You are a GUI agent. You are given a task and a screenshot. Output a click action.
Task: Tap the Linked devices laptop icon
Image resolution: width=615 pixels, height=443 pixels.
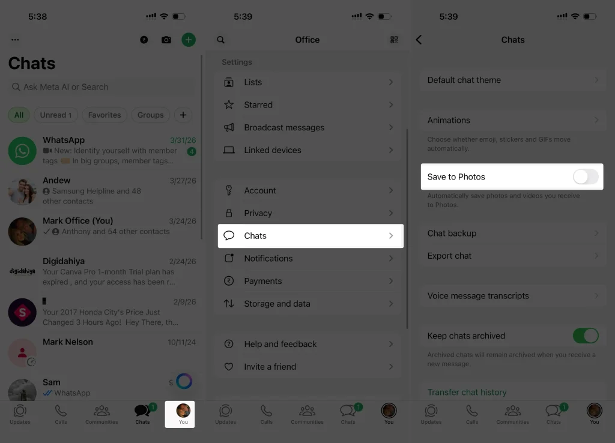tap(229, 150)
